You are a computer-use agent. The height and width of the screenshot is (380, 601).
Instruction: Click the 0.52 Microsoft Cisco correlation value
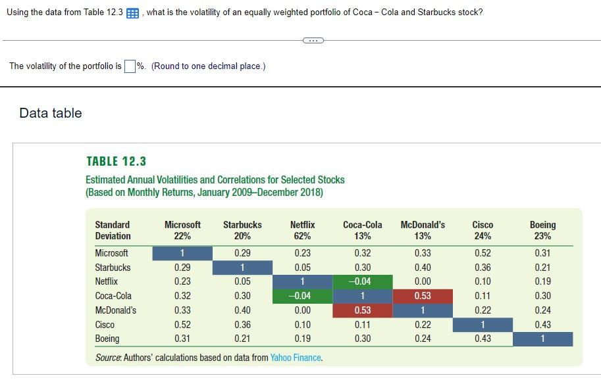point(483,253)
